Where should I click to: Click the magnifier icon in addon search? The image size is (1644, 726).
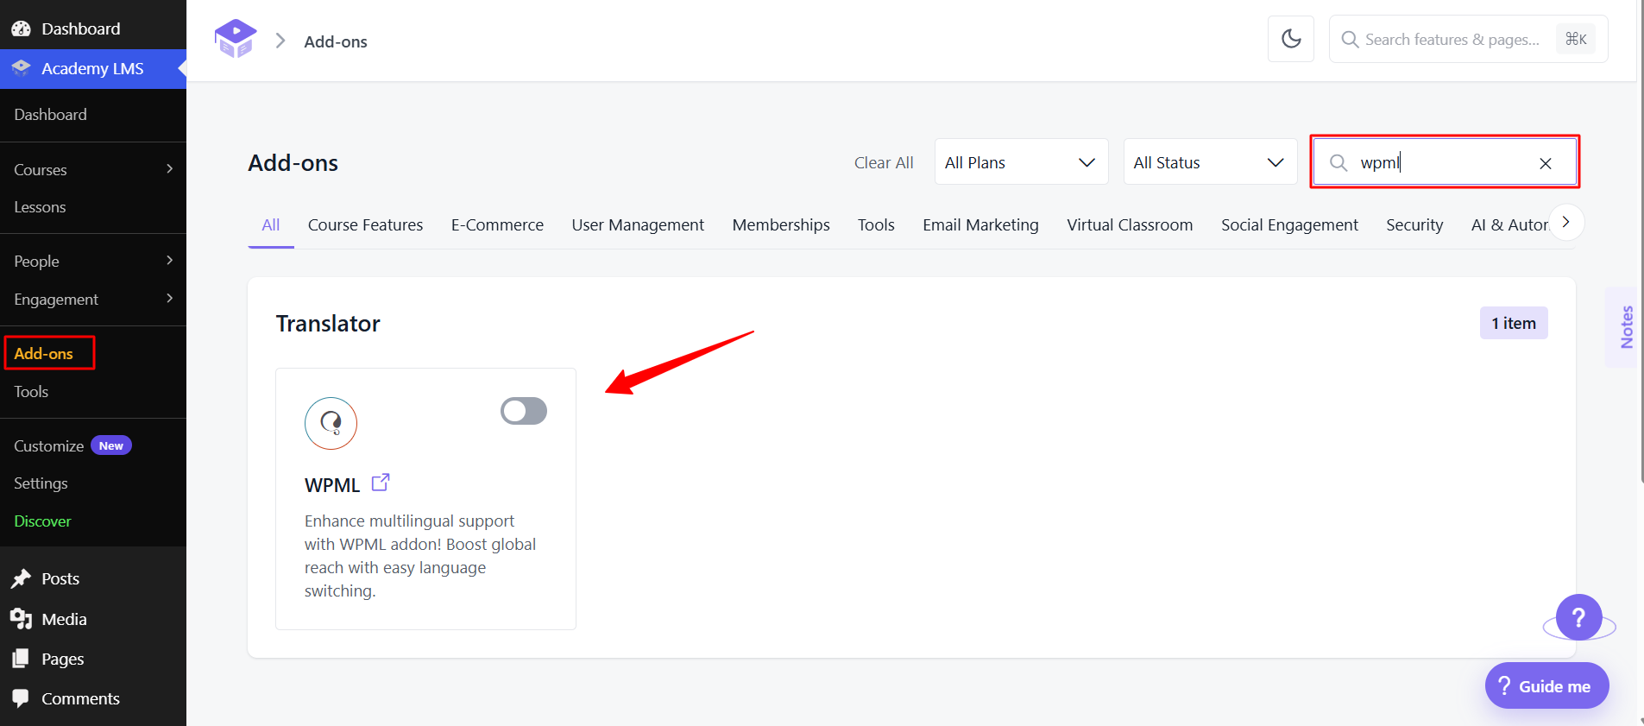1339,162
